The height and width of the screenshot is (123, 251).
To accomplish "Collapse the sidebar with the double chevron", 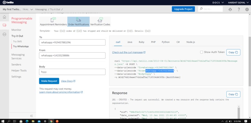I will pyautogui.click(x=31, y=116).
